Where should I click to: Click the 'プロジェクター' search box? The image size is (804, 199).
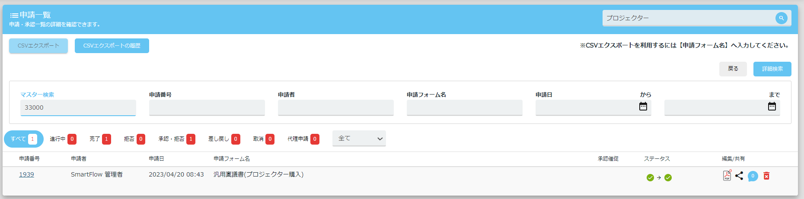click(x=687, y=18)
